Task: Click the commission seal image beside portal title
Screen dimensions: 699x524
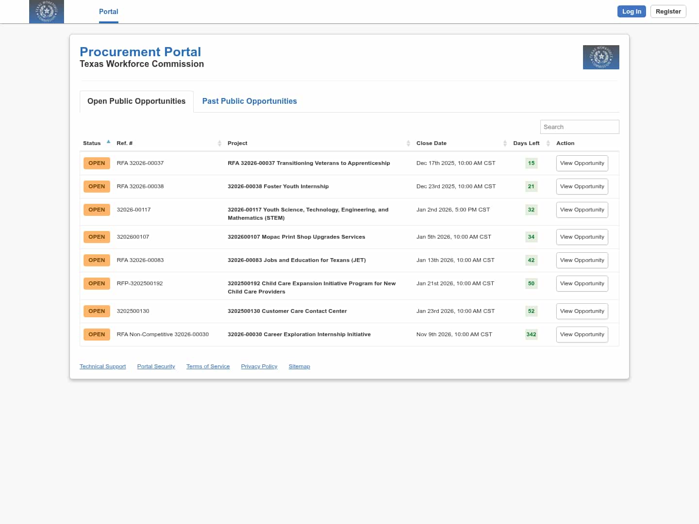Action: (600, 57)
